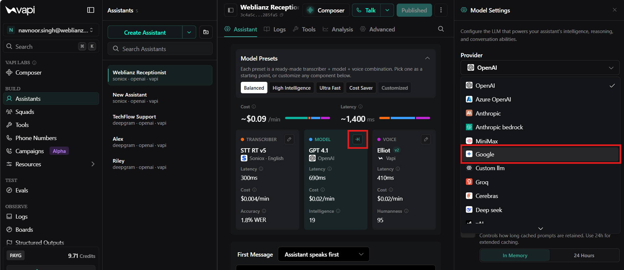
Task: Select the Ultra Fast preset
Action: point(330,88)
